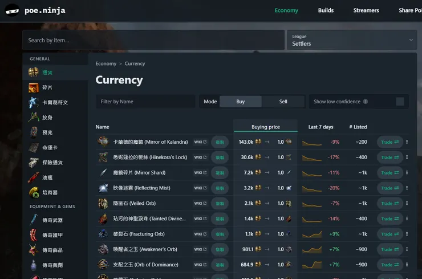Click the Mirror of Kalandra item icon

tap(103, 141)
